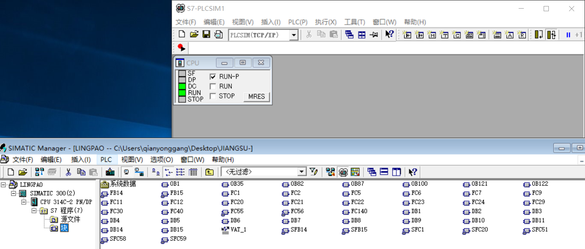This screenshot has width=585, height=249.
Task: Click the Save PLC icon in PLCSIM toolbar
Action: 206,34
